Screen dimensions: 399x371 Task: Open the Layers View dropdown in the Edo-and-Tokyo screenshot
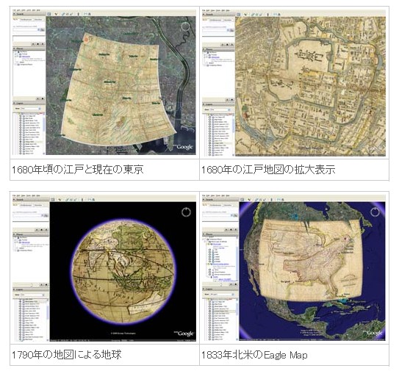(x=31, y=109)
